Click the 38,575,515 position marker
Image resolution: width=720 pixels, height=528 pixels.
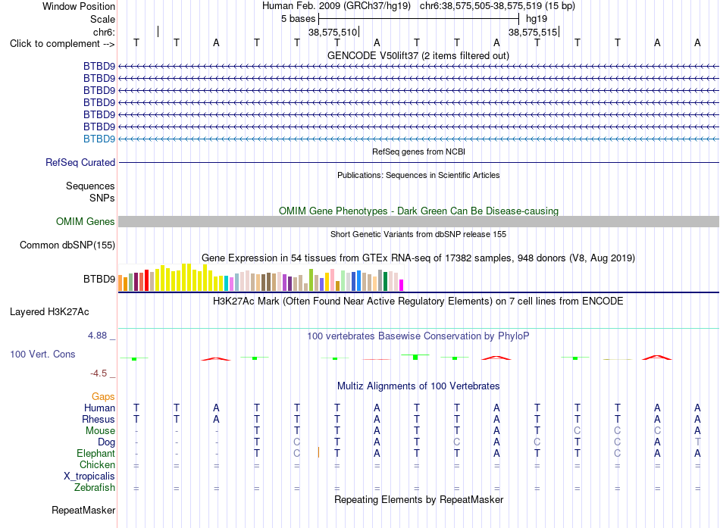coord(534,32)
